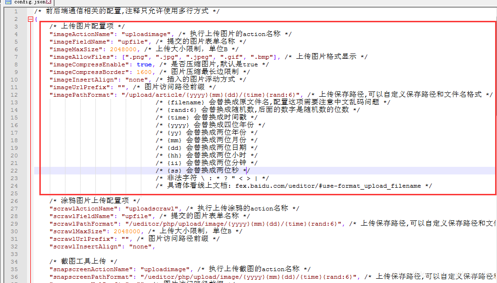Click the "uploadscrawl" value

(x=151, y=209)
